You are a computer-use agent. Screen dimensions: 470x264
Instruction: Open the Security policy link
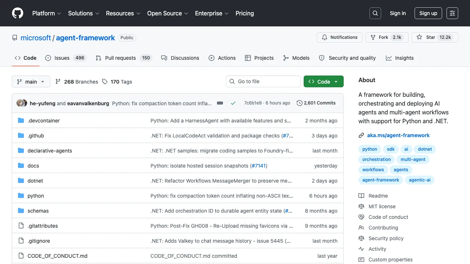(x=386, y=238)
